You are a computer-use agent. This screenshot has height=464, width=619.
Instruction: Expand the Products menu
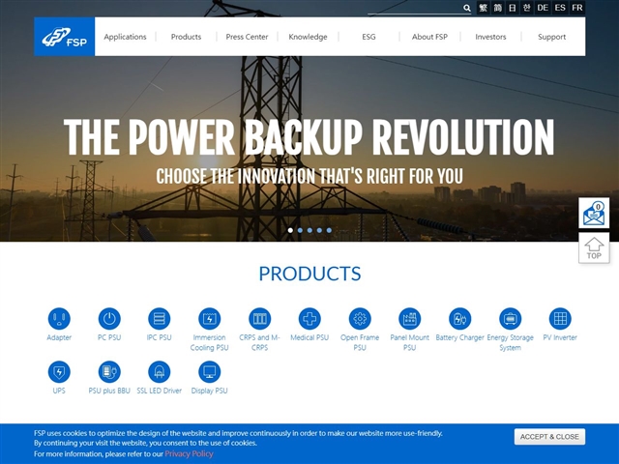(186, 37)
